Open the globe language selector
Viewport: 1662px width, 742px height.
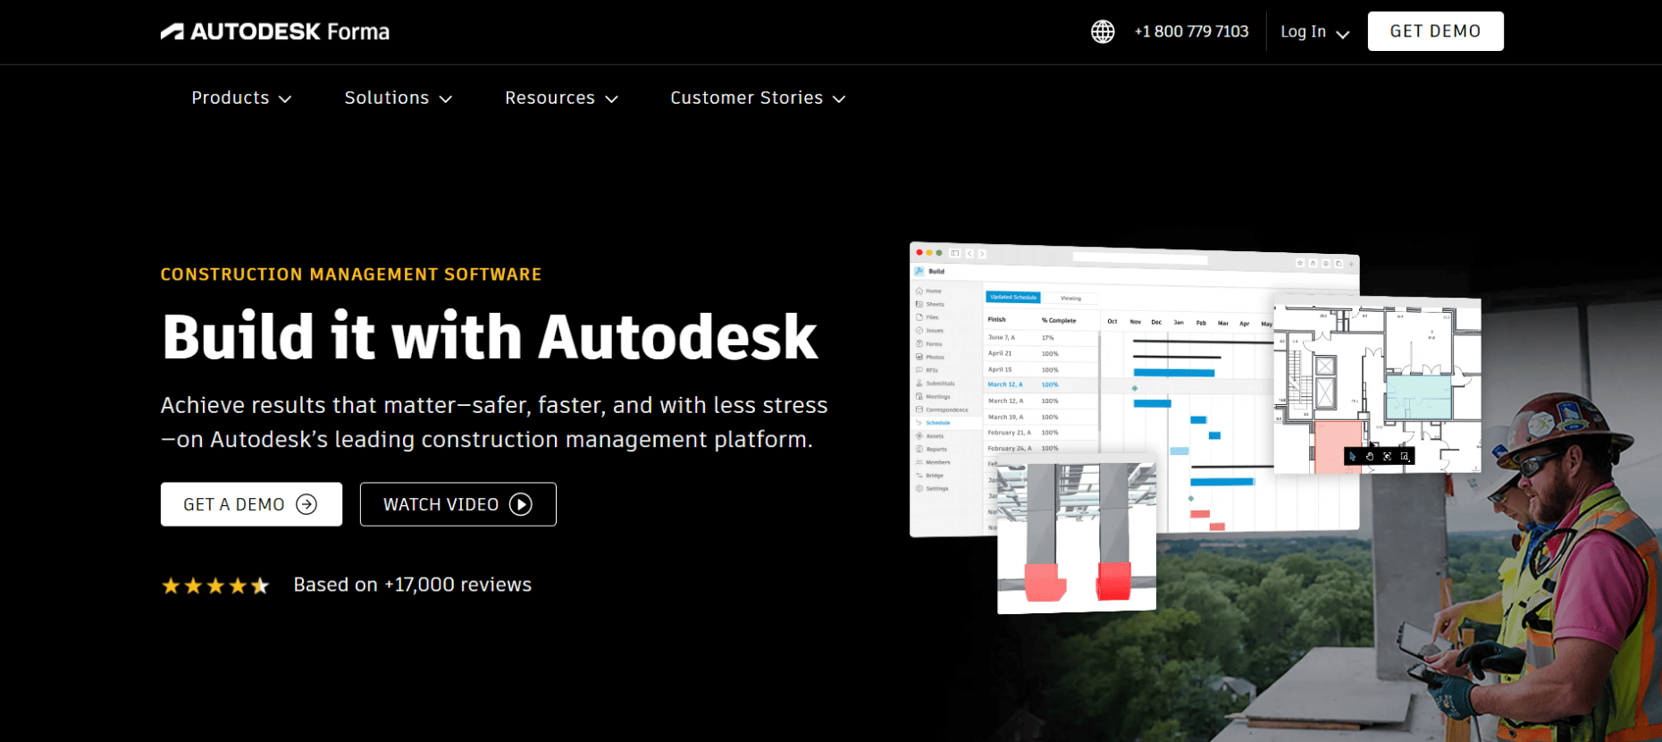[x=1103, y=31]
